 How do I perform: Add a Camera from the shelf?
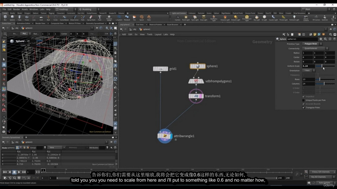click(x=178, y=18)
